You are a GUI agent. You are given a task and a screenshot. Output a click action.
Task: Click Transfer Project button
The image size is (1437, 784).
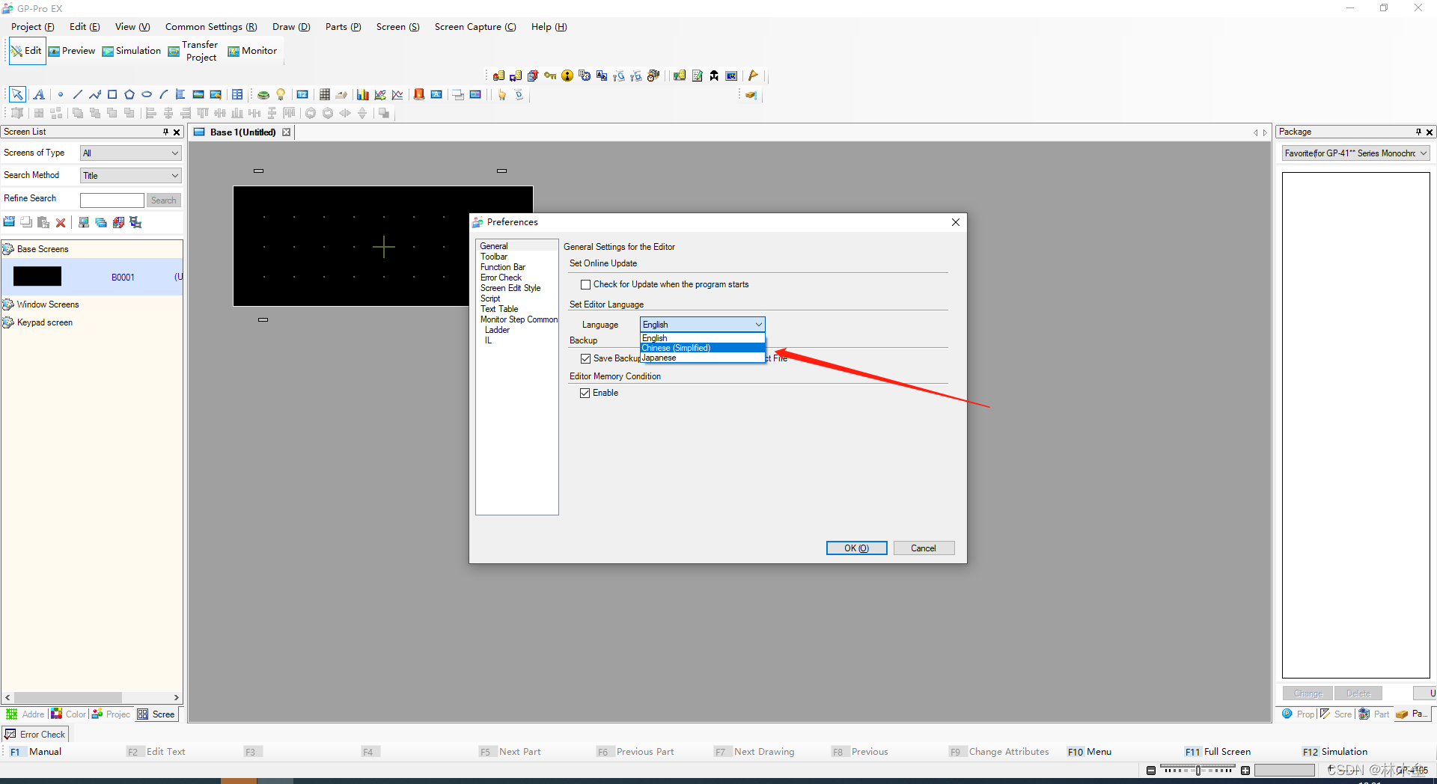pyautogui.click(x=194, y=51)
